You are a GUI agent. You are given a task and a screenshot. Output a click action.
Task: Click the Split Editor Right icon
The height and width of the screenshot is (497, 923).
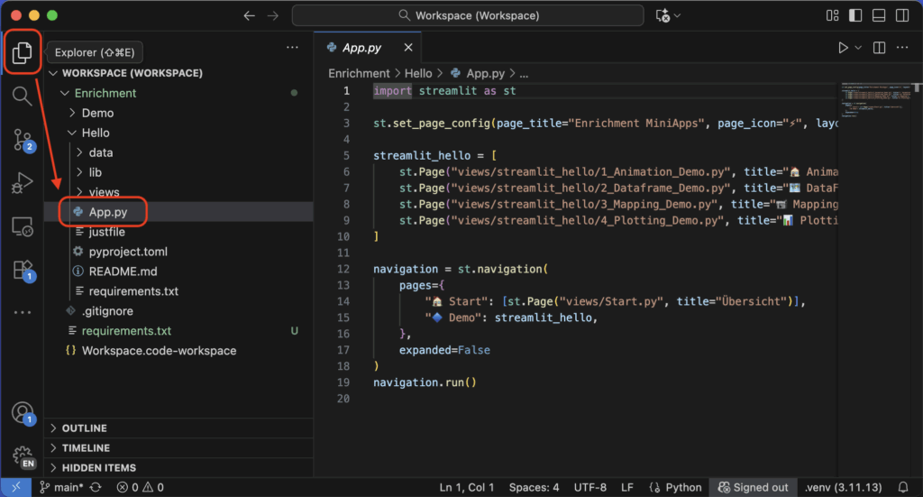pos(878,48)
